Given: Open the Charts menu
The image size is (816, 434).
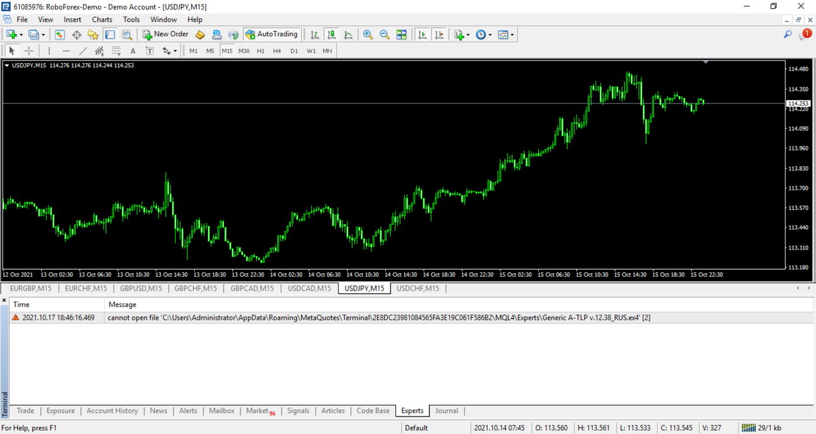Looking at the screenshot, I should [x=102, y=20].
